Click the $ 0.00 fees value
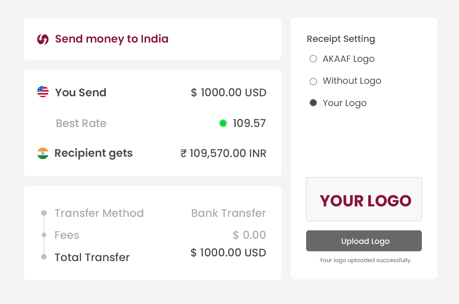Viewport: 459px width, 304px height. click(249, 235)
